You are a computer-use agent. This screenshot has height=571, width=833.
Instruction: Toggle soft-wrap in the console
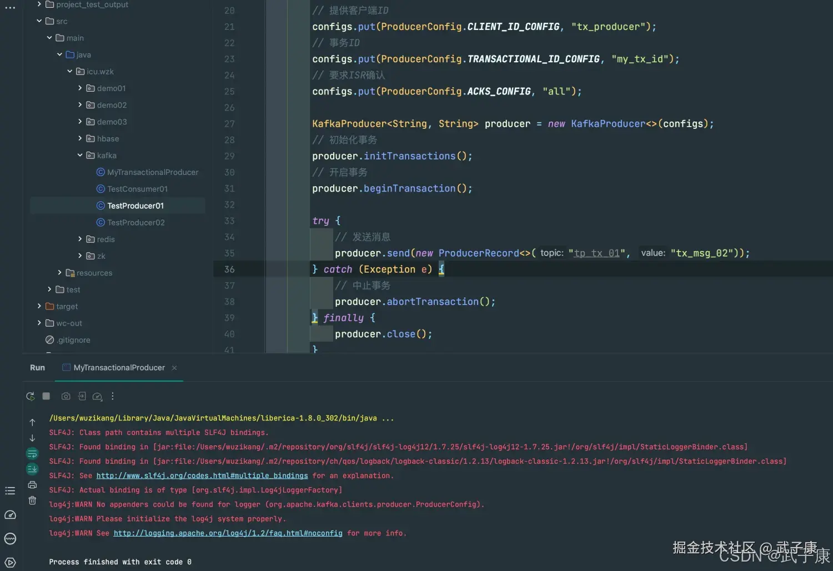[x=32, y=453]
